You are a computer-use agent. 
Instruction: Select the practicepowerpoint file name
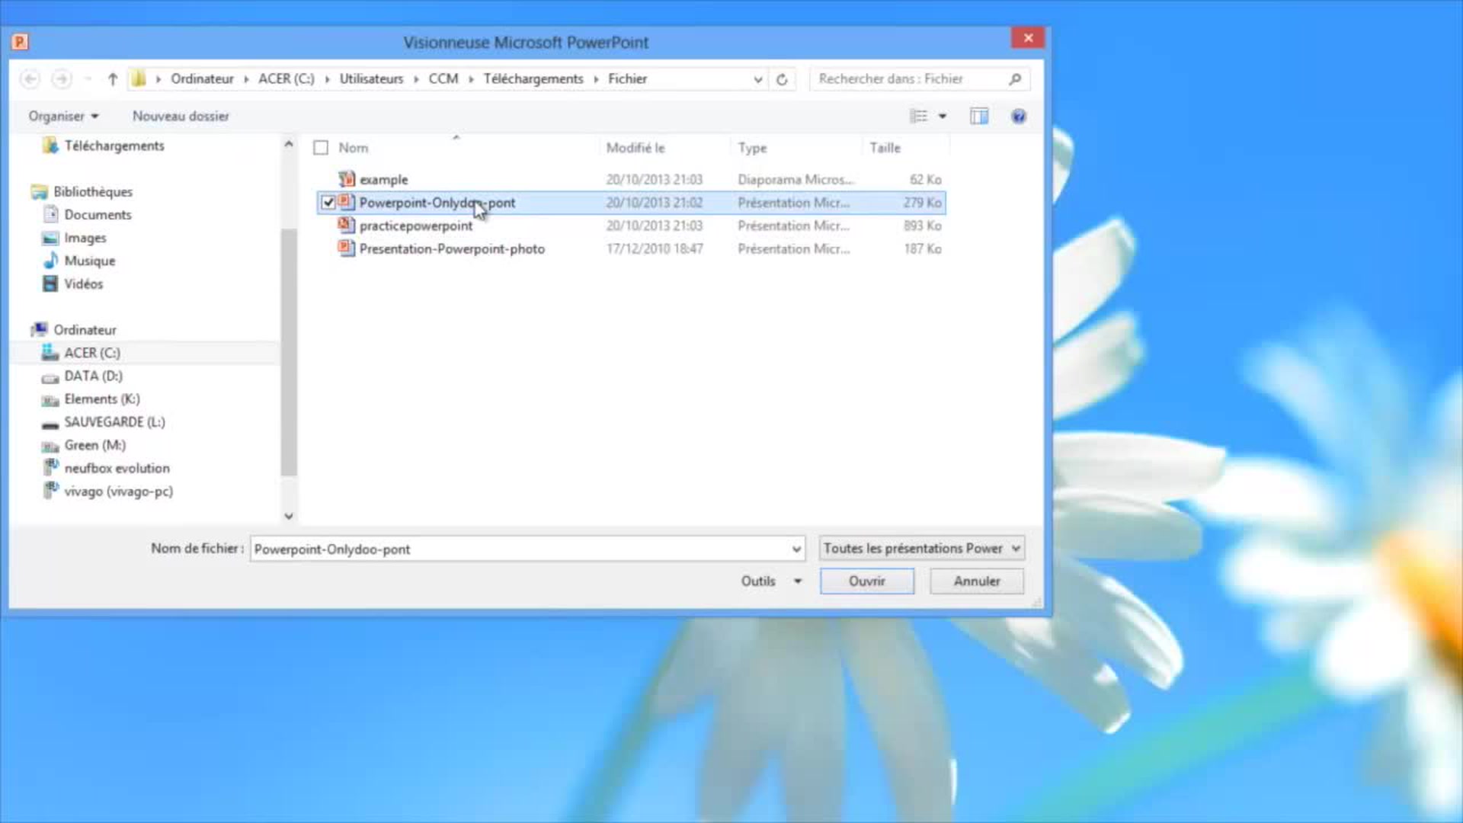pos(416,226)
